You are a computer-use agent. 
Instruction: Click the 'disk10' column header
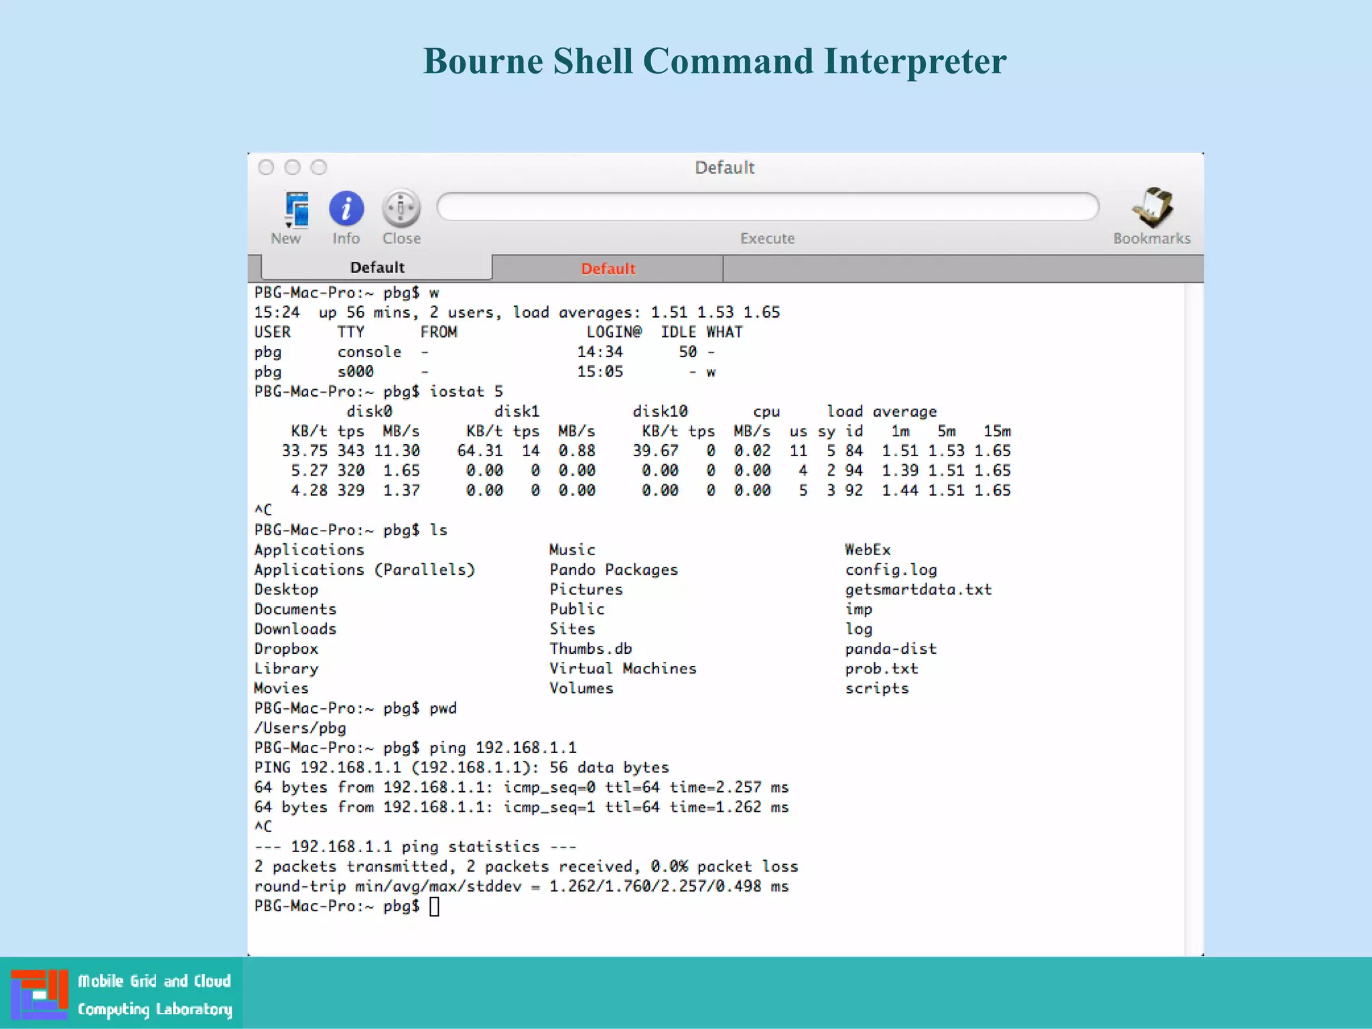660,411
